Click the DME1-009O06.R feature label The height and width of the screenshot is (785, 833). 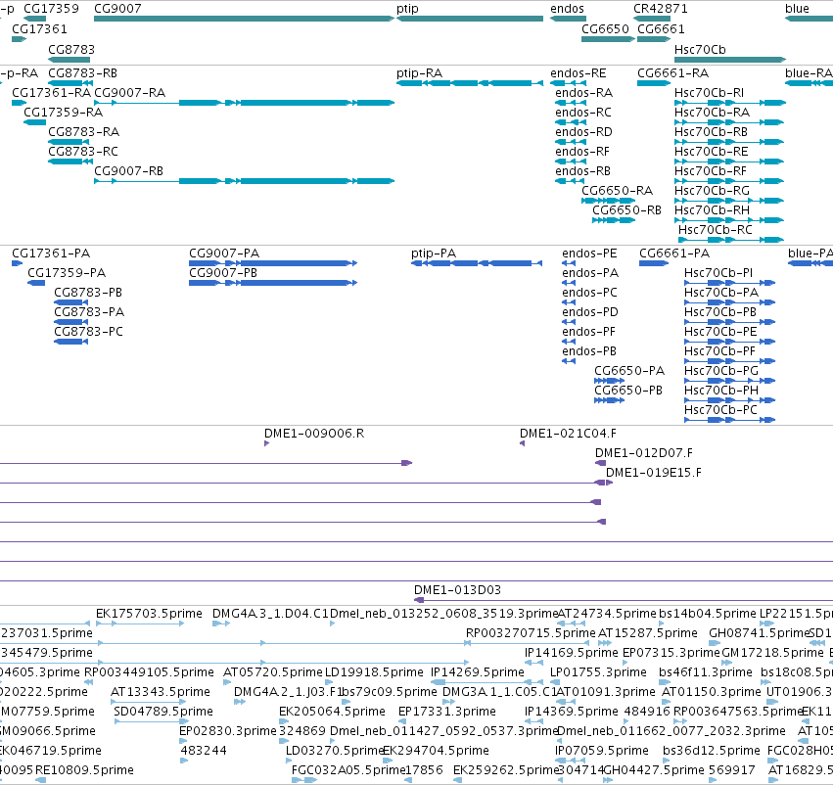314,433
